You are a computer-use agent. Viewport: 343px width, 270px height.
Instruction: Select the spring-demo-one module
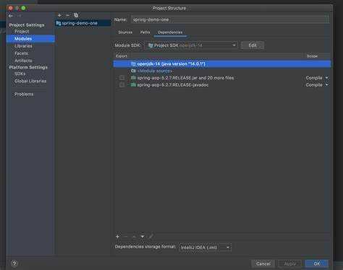pos(83,23)
